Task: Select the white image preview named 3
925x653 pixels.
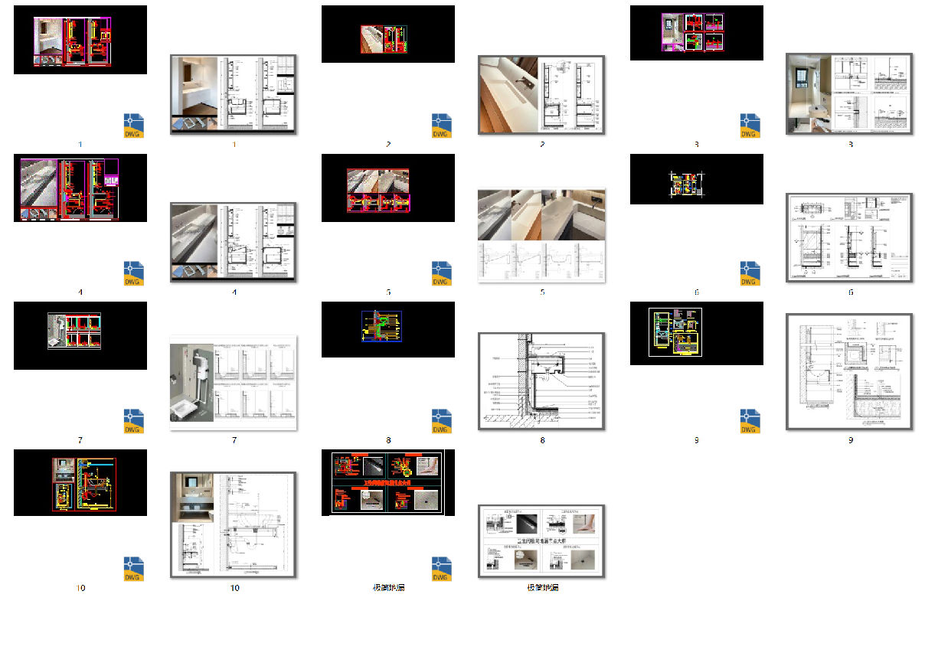Action: pos(849,94)
